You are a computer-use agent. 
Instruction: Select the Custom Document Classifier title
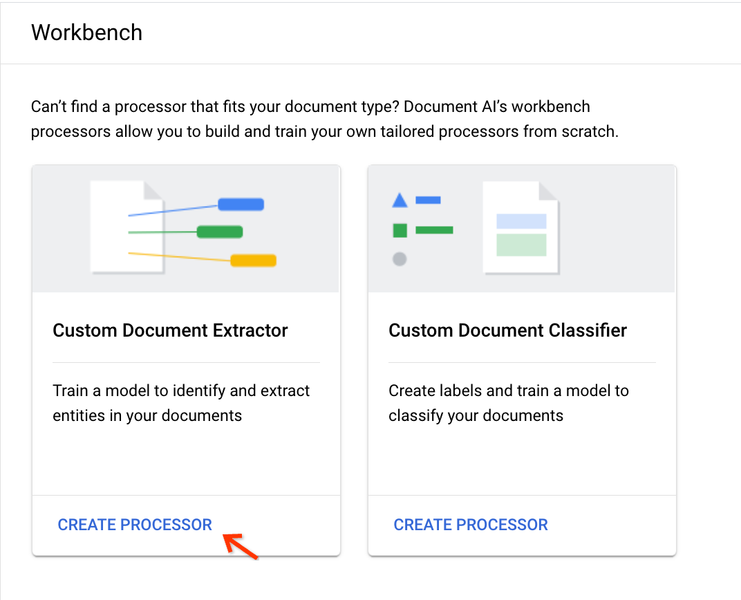(507, 330)
